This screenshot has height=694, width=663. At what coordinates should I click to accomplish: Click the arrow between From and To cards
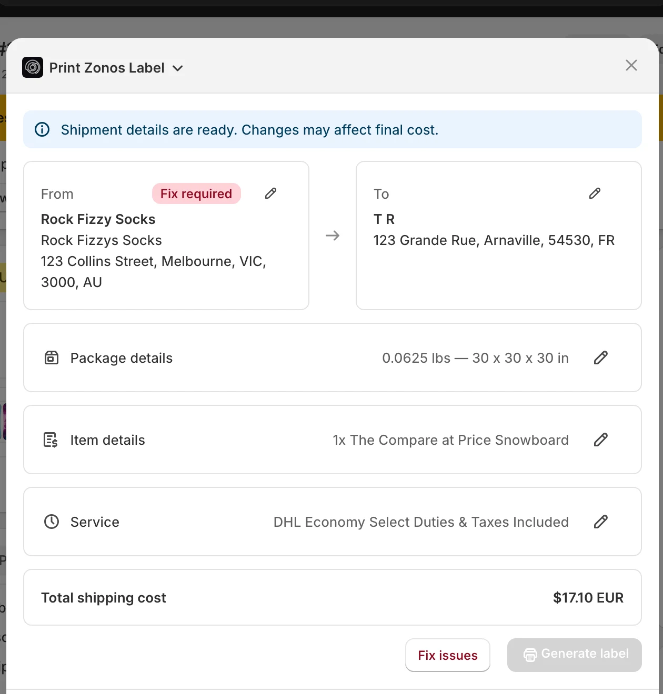(333, 236)
